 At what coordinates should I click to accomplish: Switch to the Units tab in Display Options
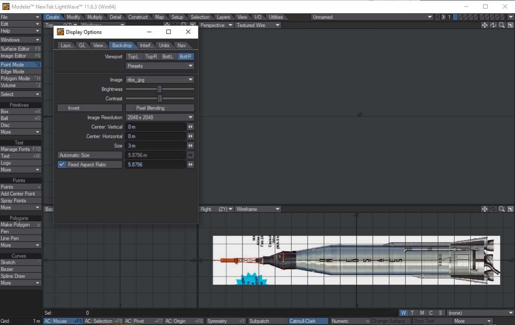[164, 45]
